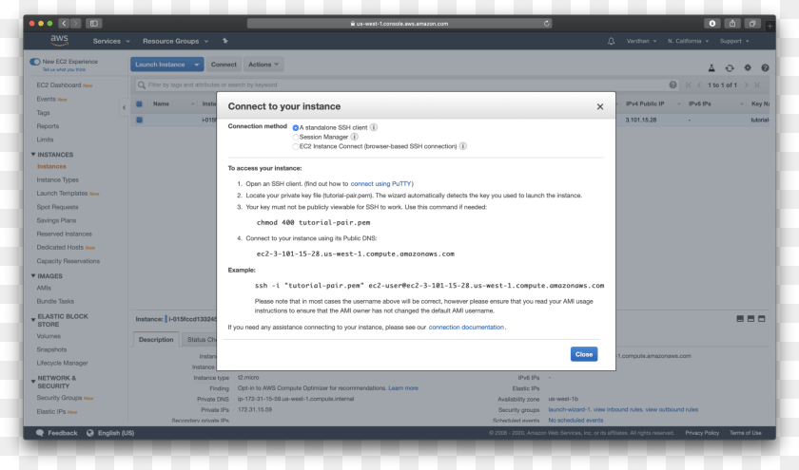Open connect using PuTTY link
The image size is (799, 470).
(380, 183)
